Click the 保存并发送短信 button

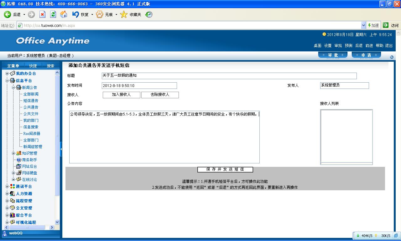[x=225, y=170]
